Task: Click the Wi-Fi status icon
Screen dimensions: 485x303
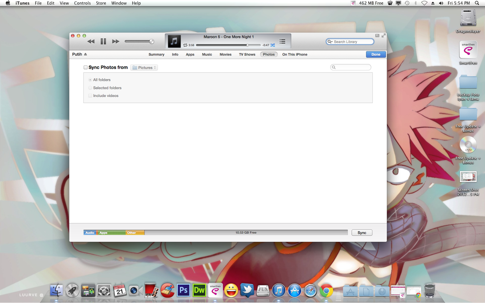Action: [424, 3]
